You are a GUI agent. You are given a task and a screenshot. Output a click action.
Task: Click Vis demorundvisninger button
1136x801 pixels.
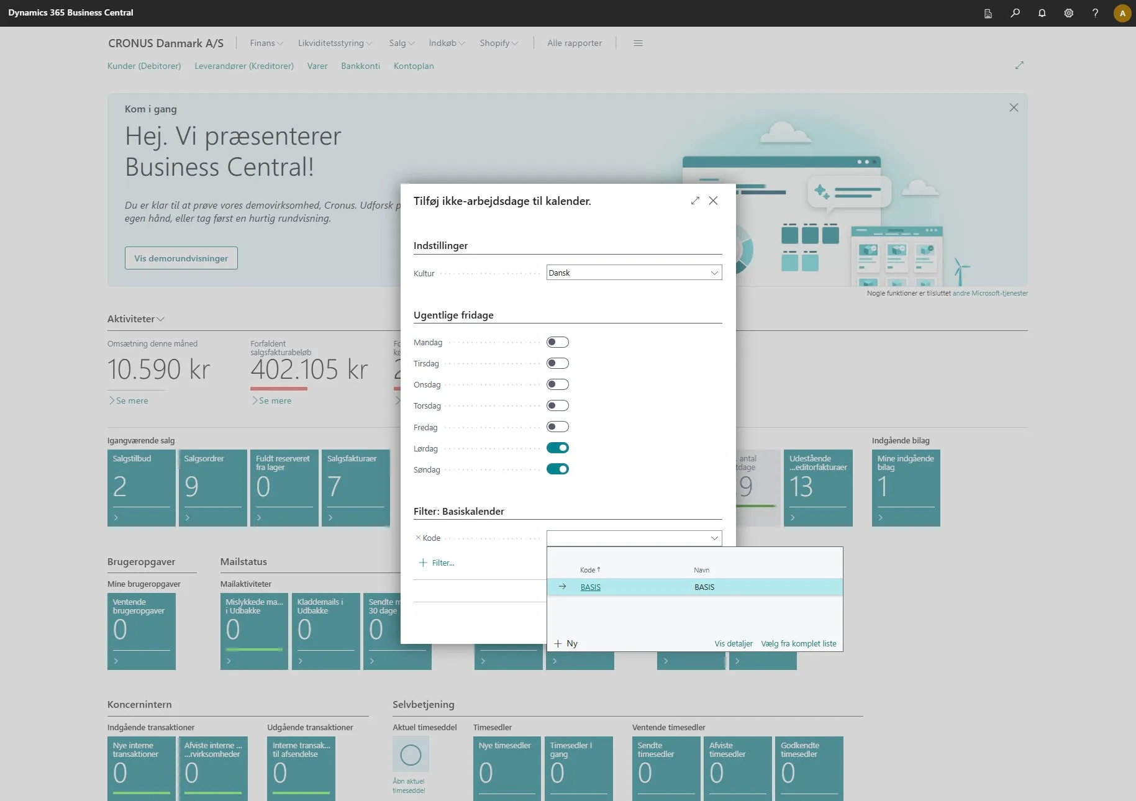[x=181, y=258]
